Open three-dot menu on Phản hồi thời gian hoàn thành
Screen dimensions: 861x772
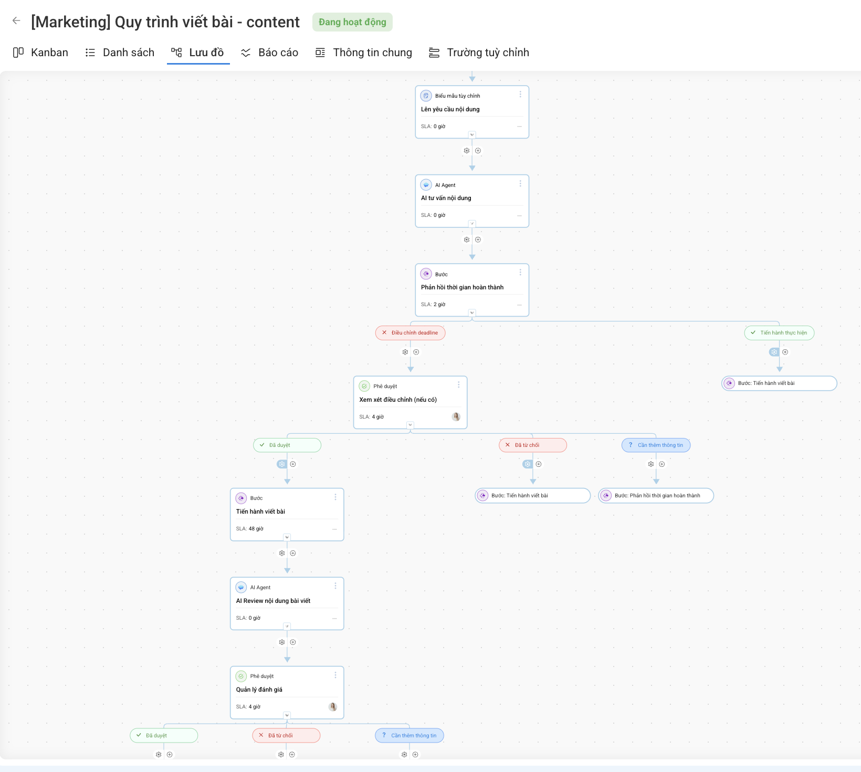[520, 273]
